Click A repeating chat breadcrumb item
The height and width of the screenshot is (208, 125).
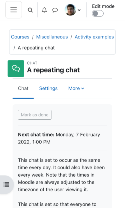tap(36, 48)
